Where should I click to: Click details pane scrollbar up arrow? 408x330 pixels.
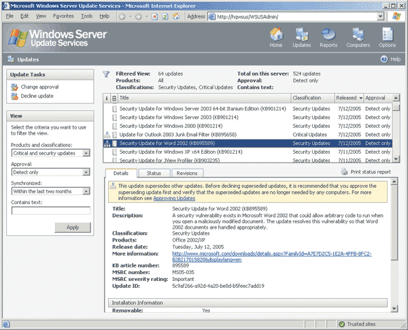click(394, 181)
